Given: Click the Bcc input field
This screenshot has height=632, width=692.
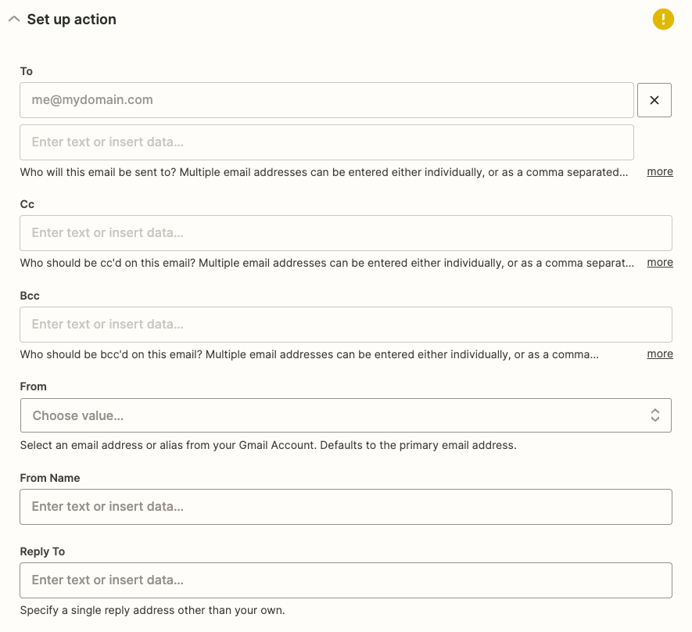Looking at the screenshot, I should [x=346, y=325].
